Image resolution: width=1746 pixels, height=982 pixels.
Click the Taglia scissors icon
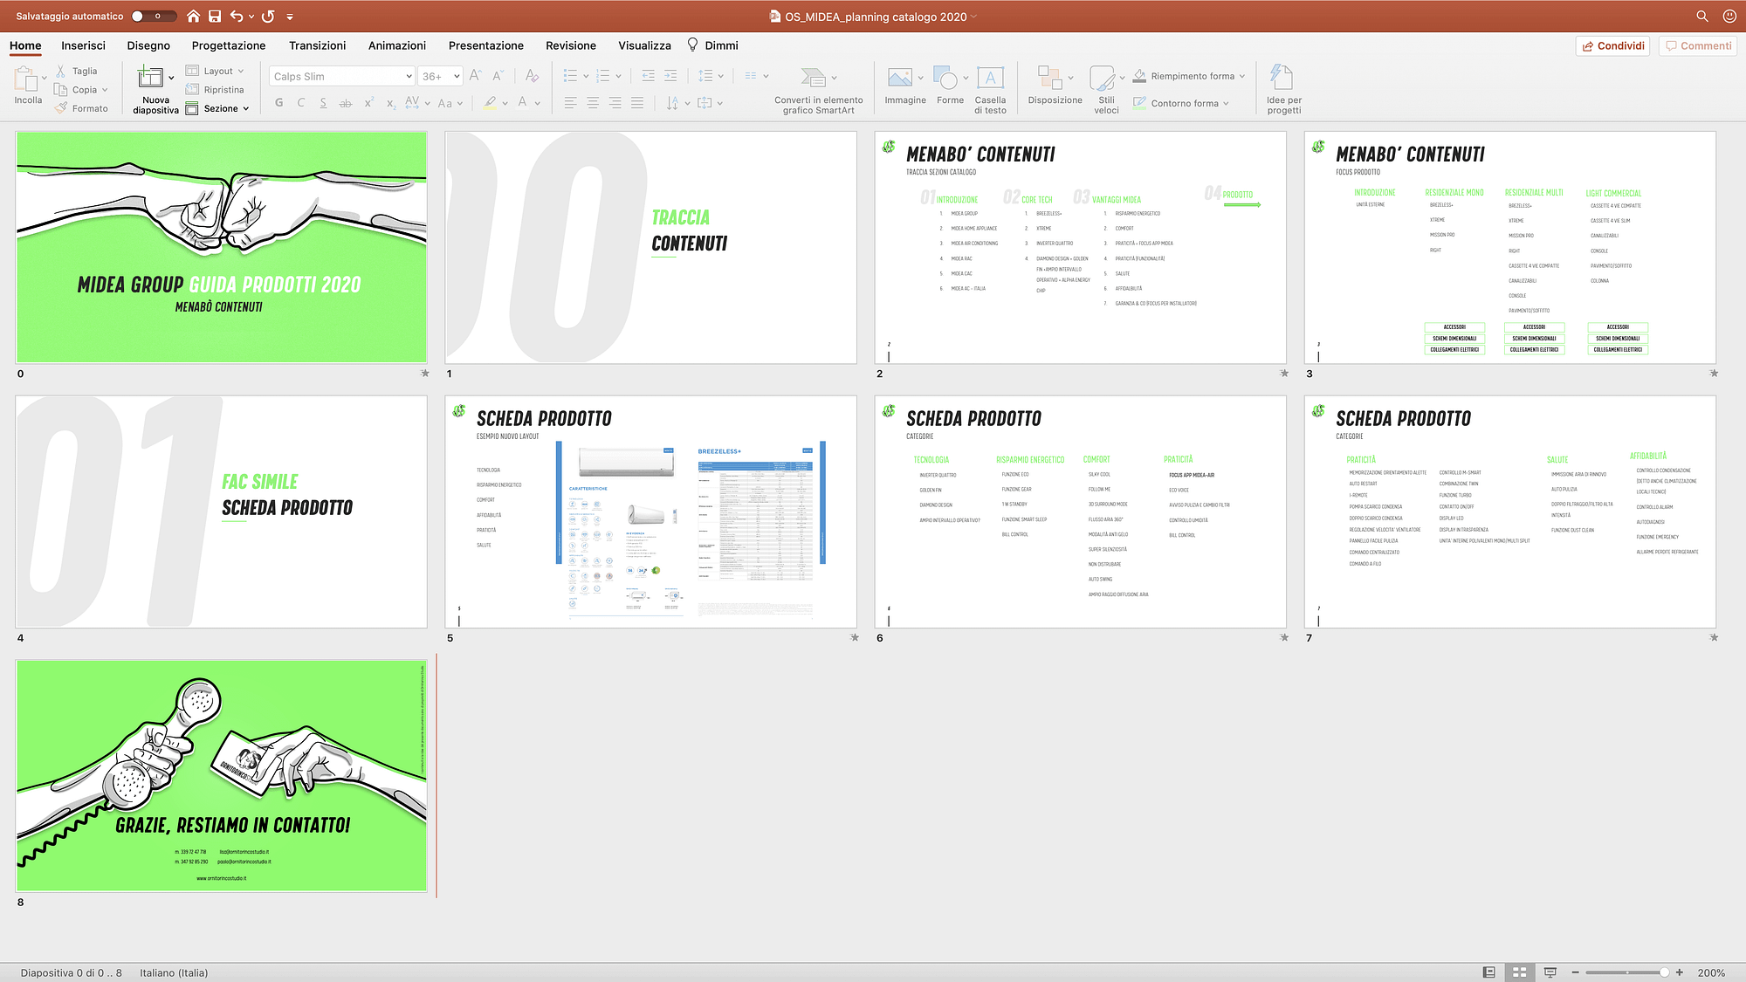click(60, 71)
